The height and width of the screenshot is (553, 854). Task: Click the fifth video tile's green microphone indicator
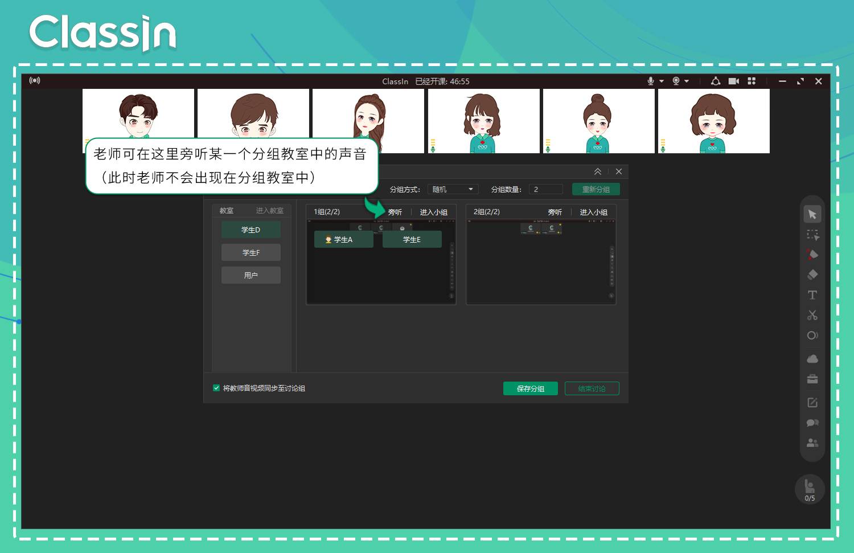click(x=548, y=149)
